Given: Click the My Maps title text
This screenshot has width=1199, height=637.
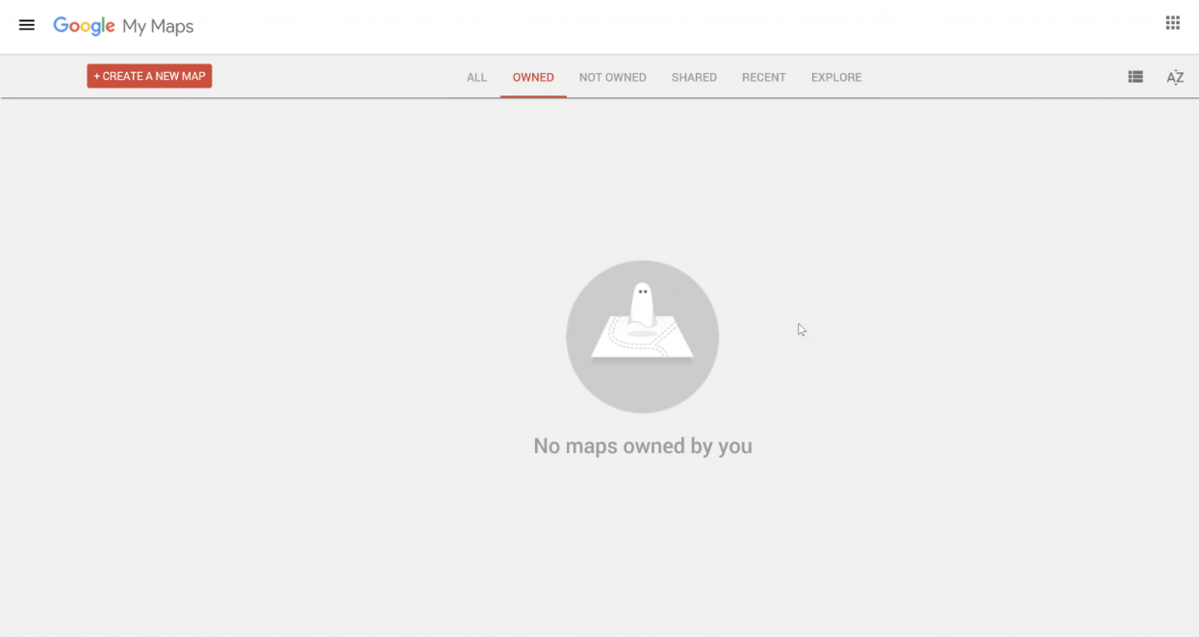Looking at the screenshot, I should 158,26.
